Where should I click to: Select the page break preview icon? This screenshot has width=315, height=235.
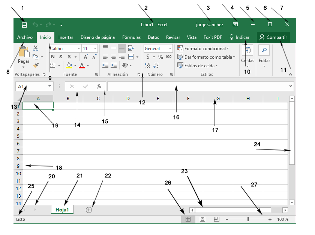coord(216,219)
